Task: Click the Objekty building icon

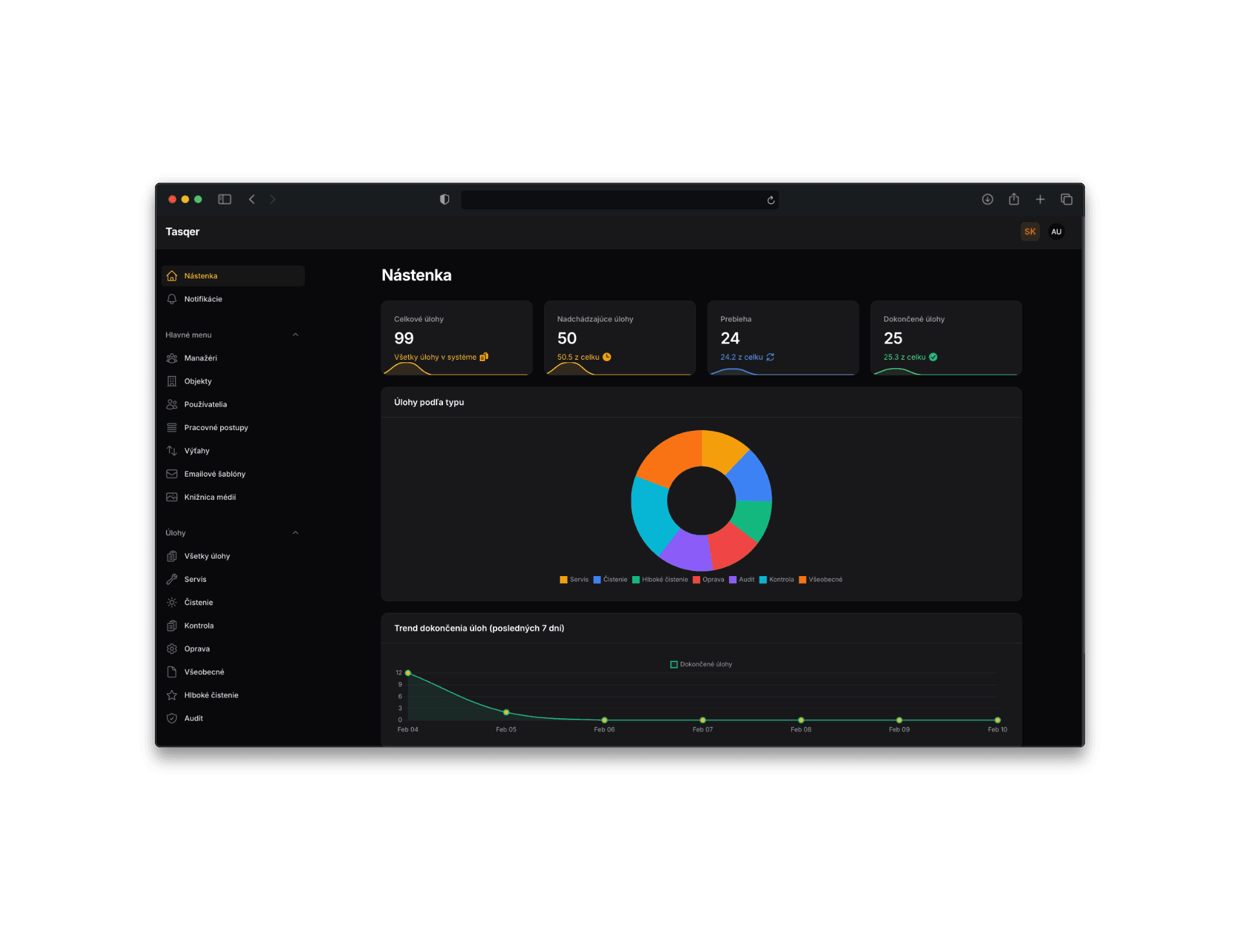Action: click(172, 382)
